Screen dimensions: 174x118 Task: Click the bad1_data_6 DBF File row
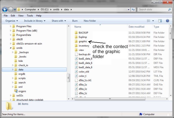(120, 59)
